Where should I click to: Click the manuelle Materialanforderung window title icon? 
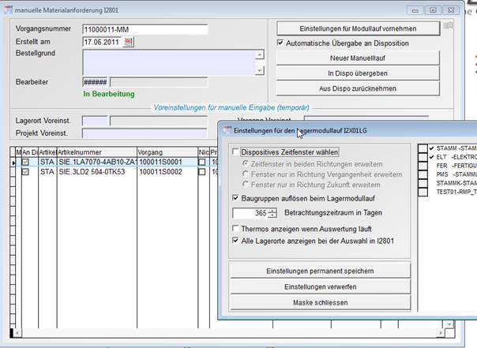(8, 7)
